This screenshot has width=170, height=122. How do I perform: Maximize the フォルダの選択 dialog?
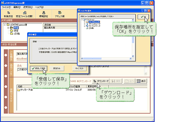pyautogui.click(x=146, y=11)
